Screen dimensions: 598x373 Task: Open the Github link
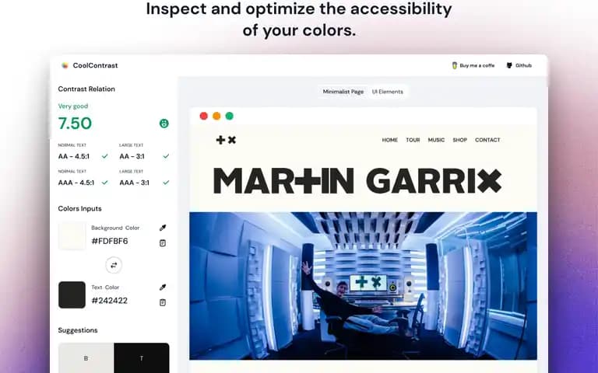[519, 65]
